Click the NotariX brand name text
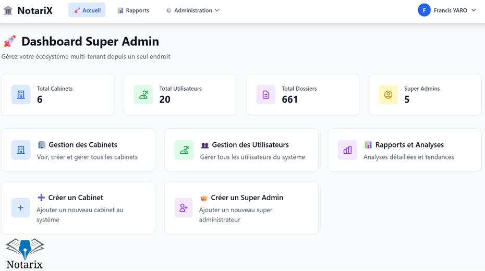Viewport: 485px width, 271px height. tap(35, 10)
